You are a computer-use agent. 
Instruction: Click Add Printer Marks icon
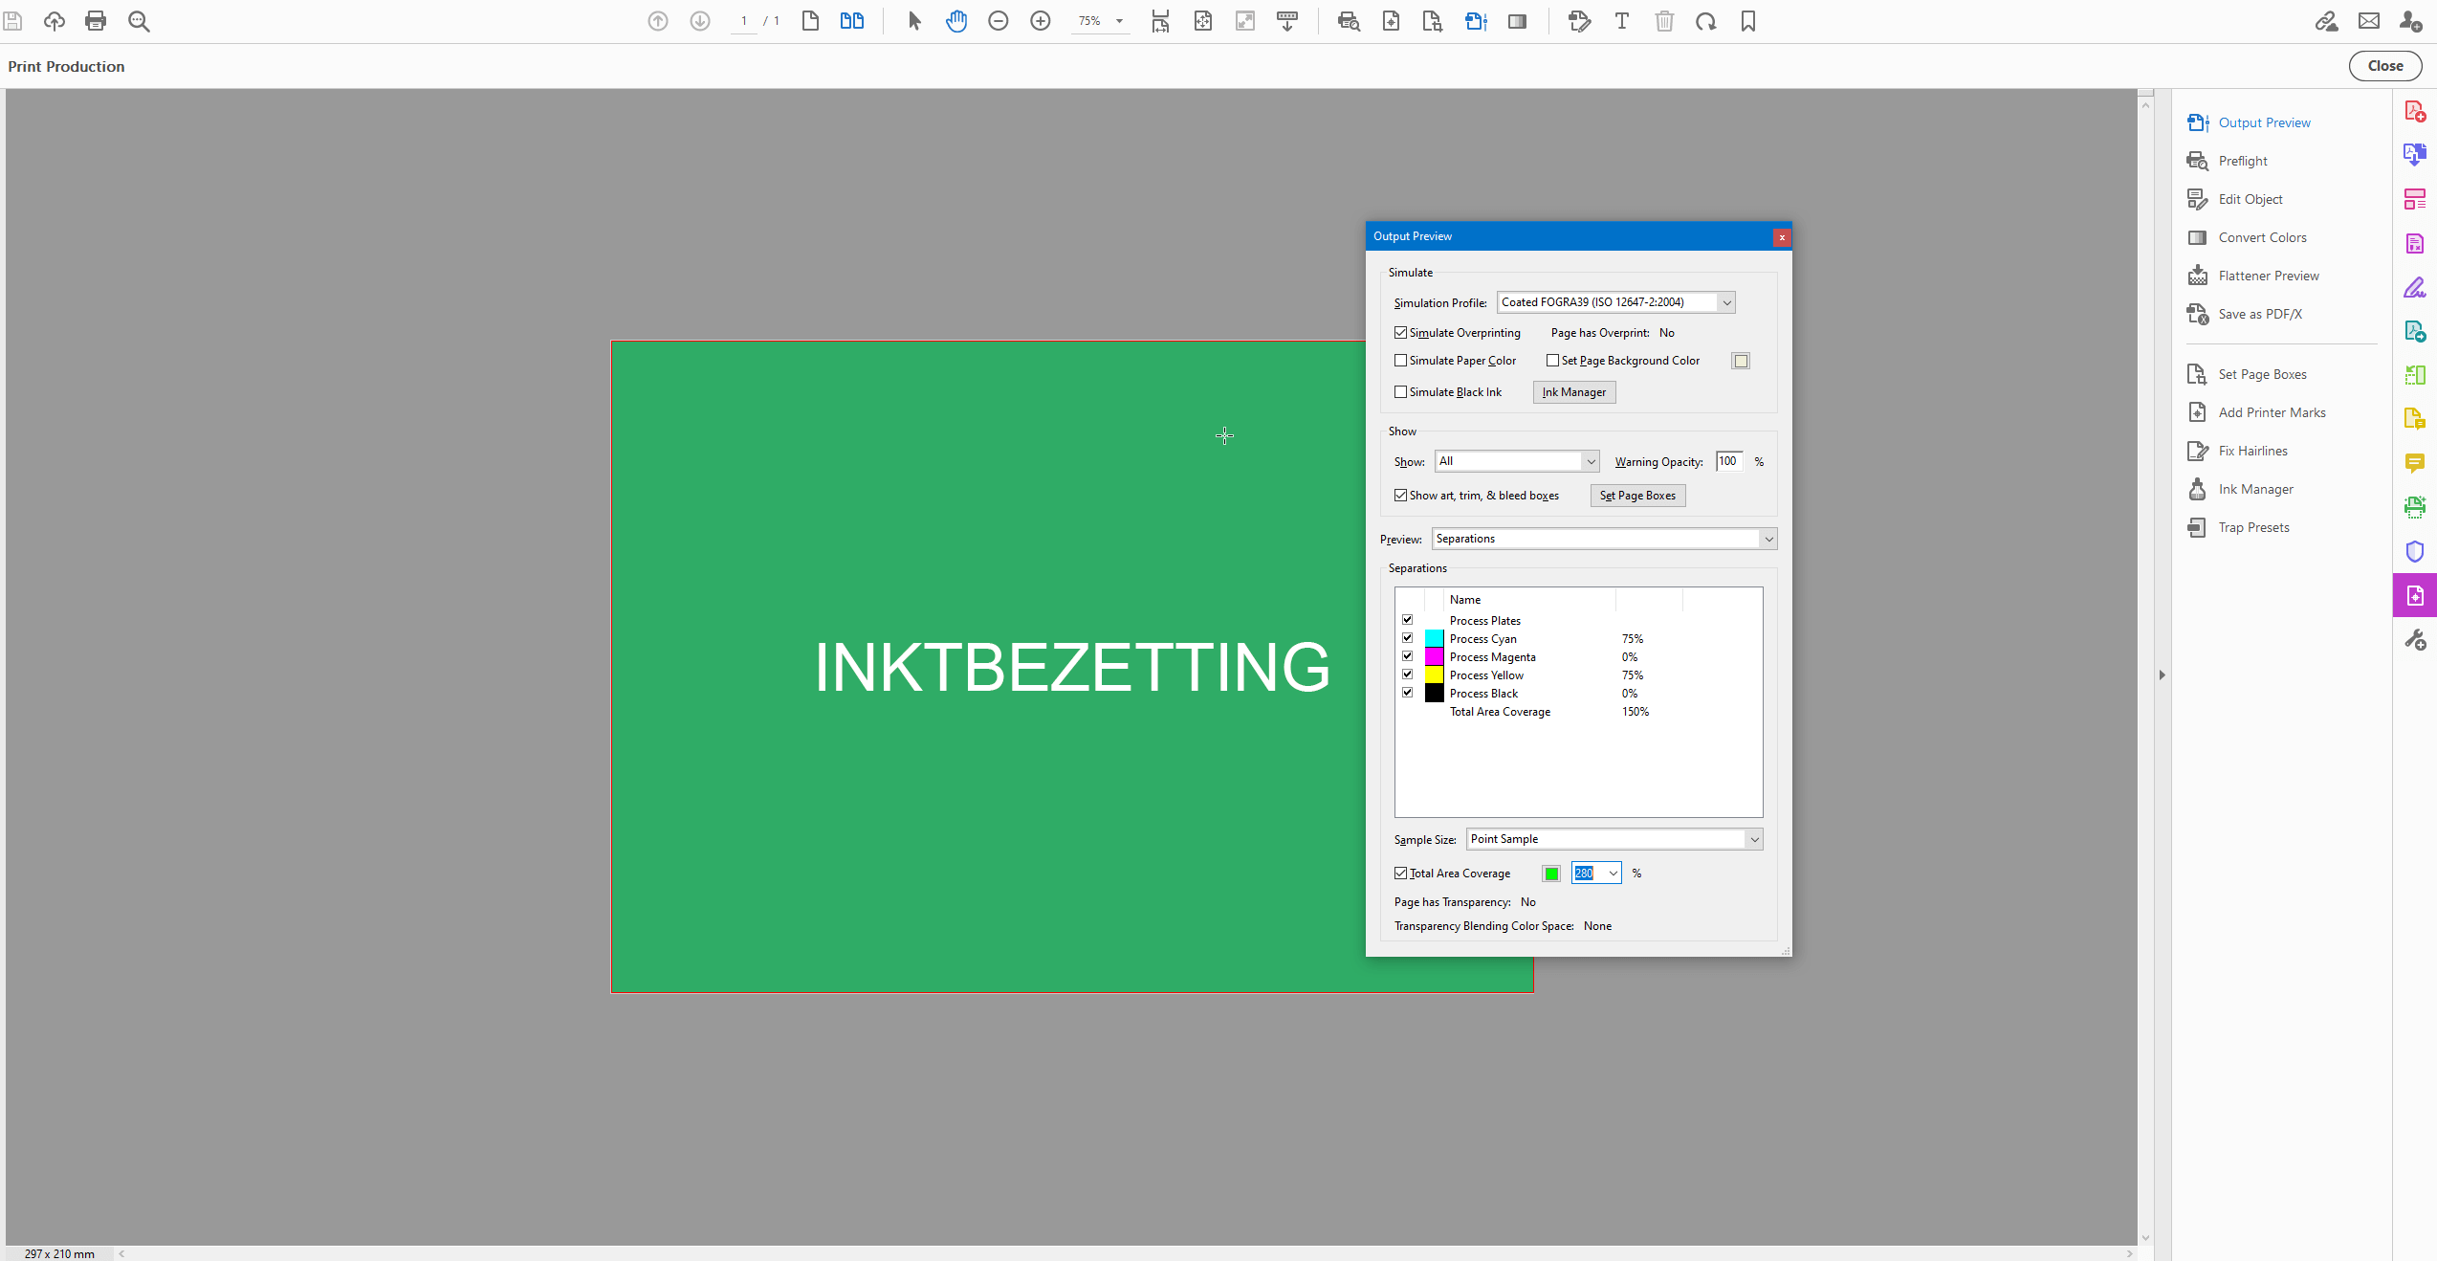[x=2198, y=412]
